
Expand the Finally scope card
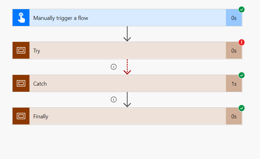click(123, 116)
